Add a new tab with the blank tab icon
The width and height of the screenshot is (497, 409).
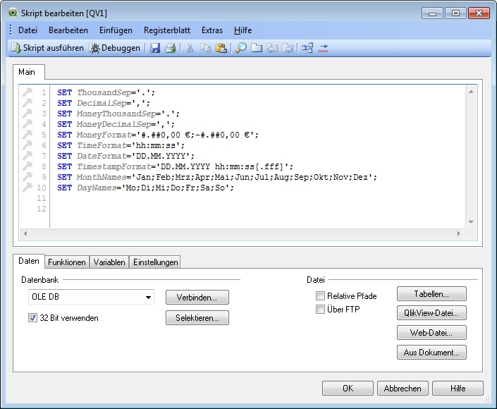point(257,48)
